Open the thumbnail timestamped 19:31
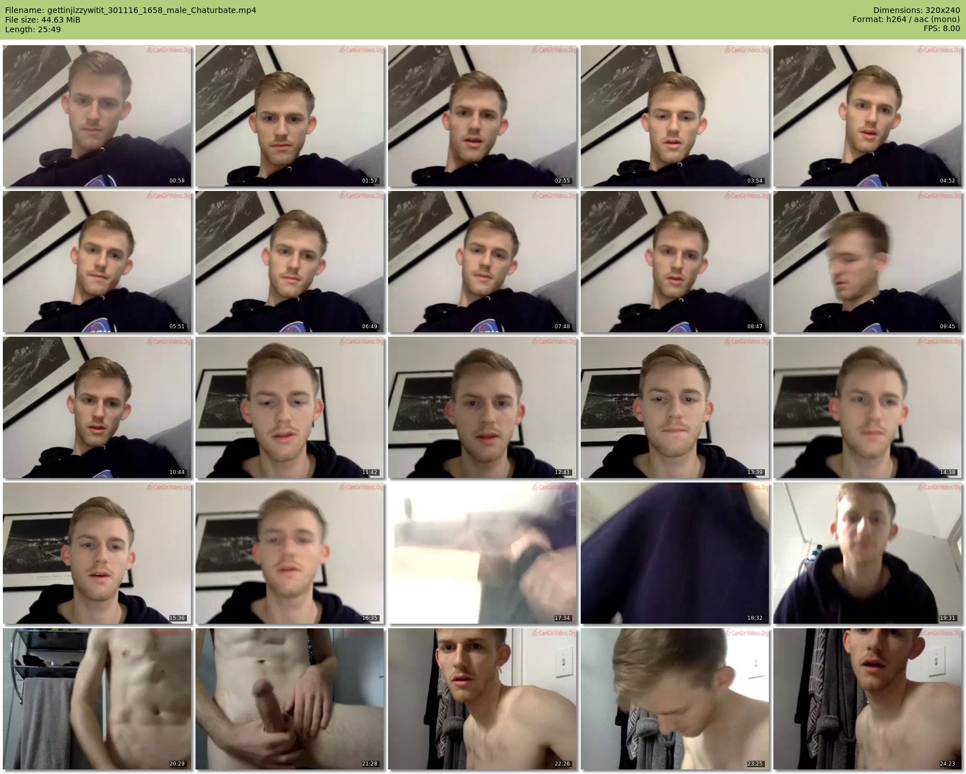The width and height of the screenshot is (966, 774). [868, 553]
